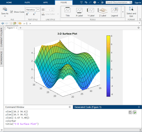Click the Search Documentation field
This screenshot has height=132, width=142.
[x=117, y=2]
